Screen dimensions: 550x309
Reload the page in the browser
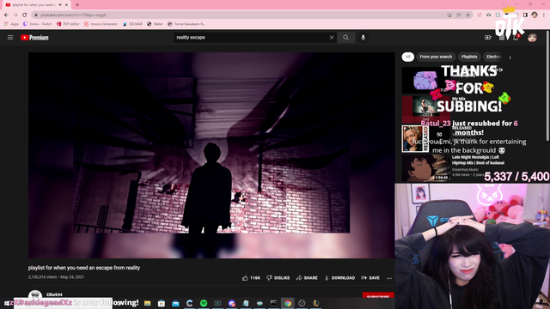pos(25,15)
